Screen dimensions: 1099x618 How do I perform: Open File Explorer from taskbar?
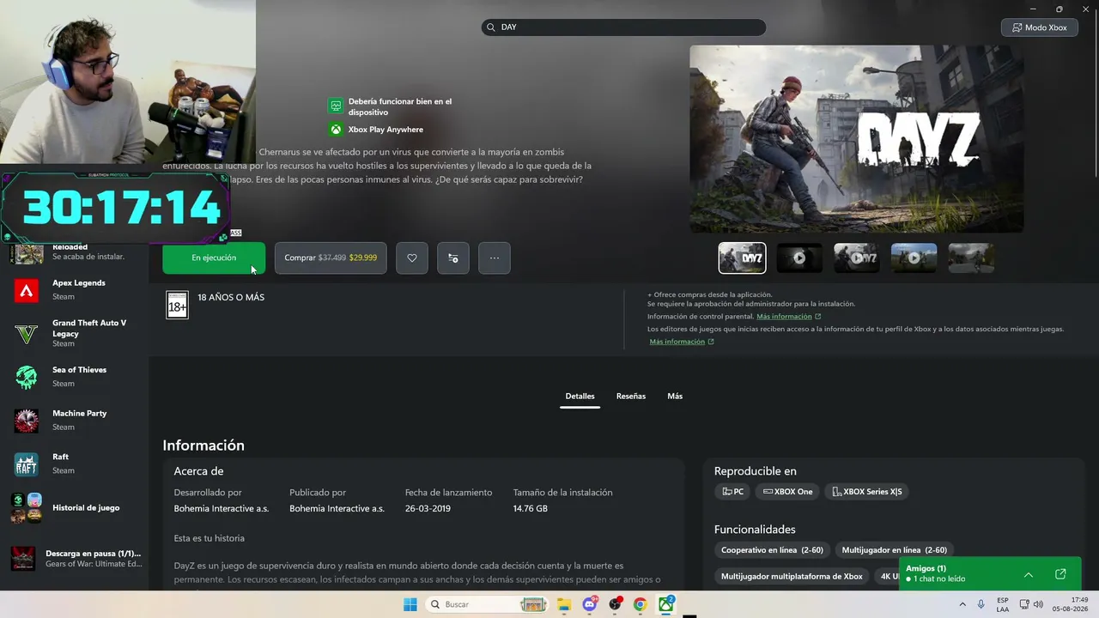[564, 604]
